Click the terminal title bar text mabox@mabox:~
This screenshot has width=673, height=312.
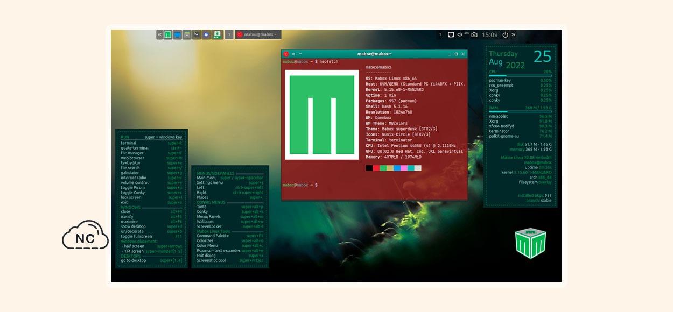(374, 54)
